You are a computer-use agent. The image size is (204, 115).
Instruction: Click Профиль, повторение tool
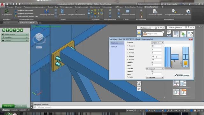[24, 10]
